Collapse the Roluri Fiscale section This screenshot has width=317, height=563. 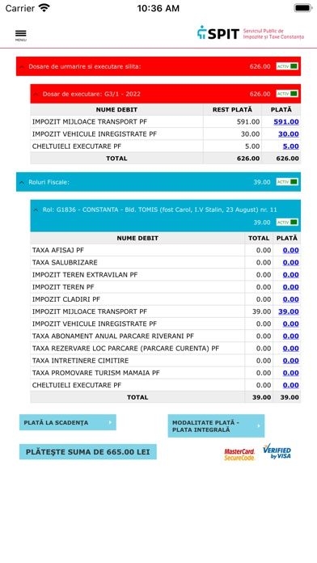tap(22, 182)
